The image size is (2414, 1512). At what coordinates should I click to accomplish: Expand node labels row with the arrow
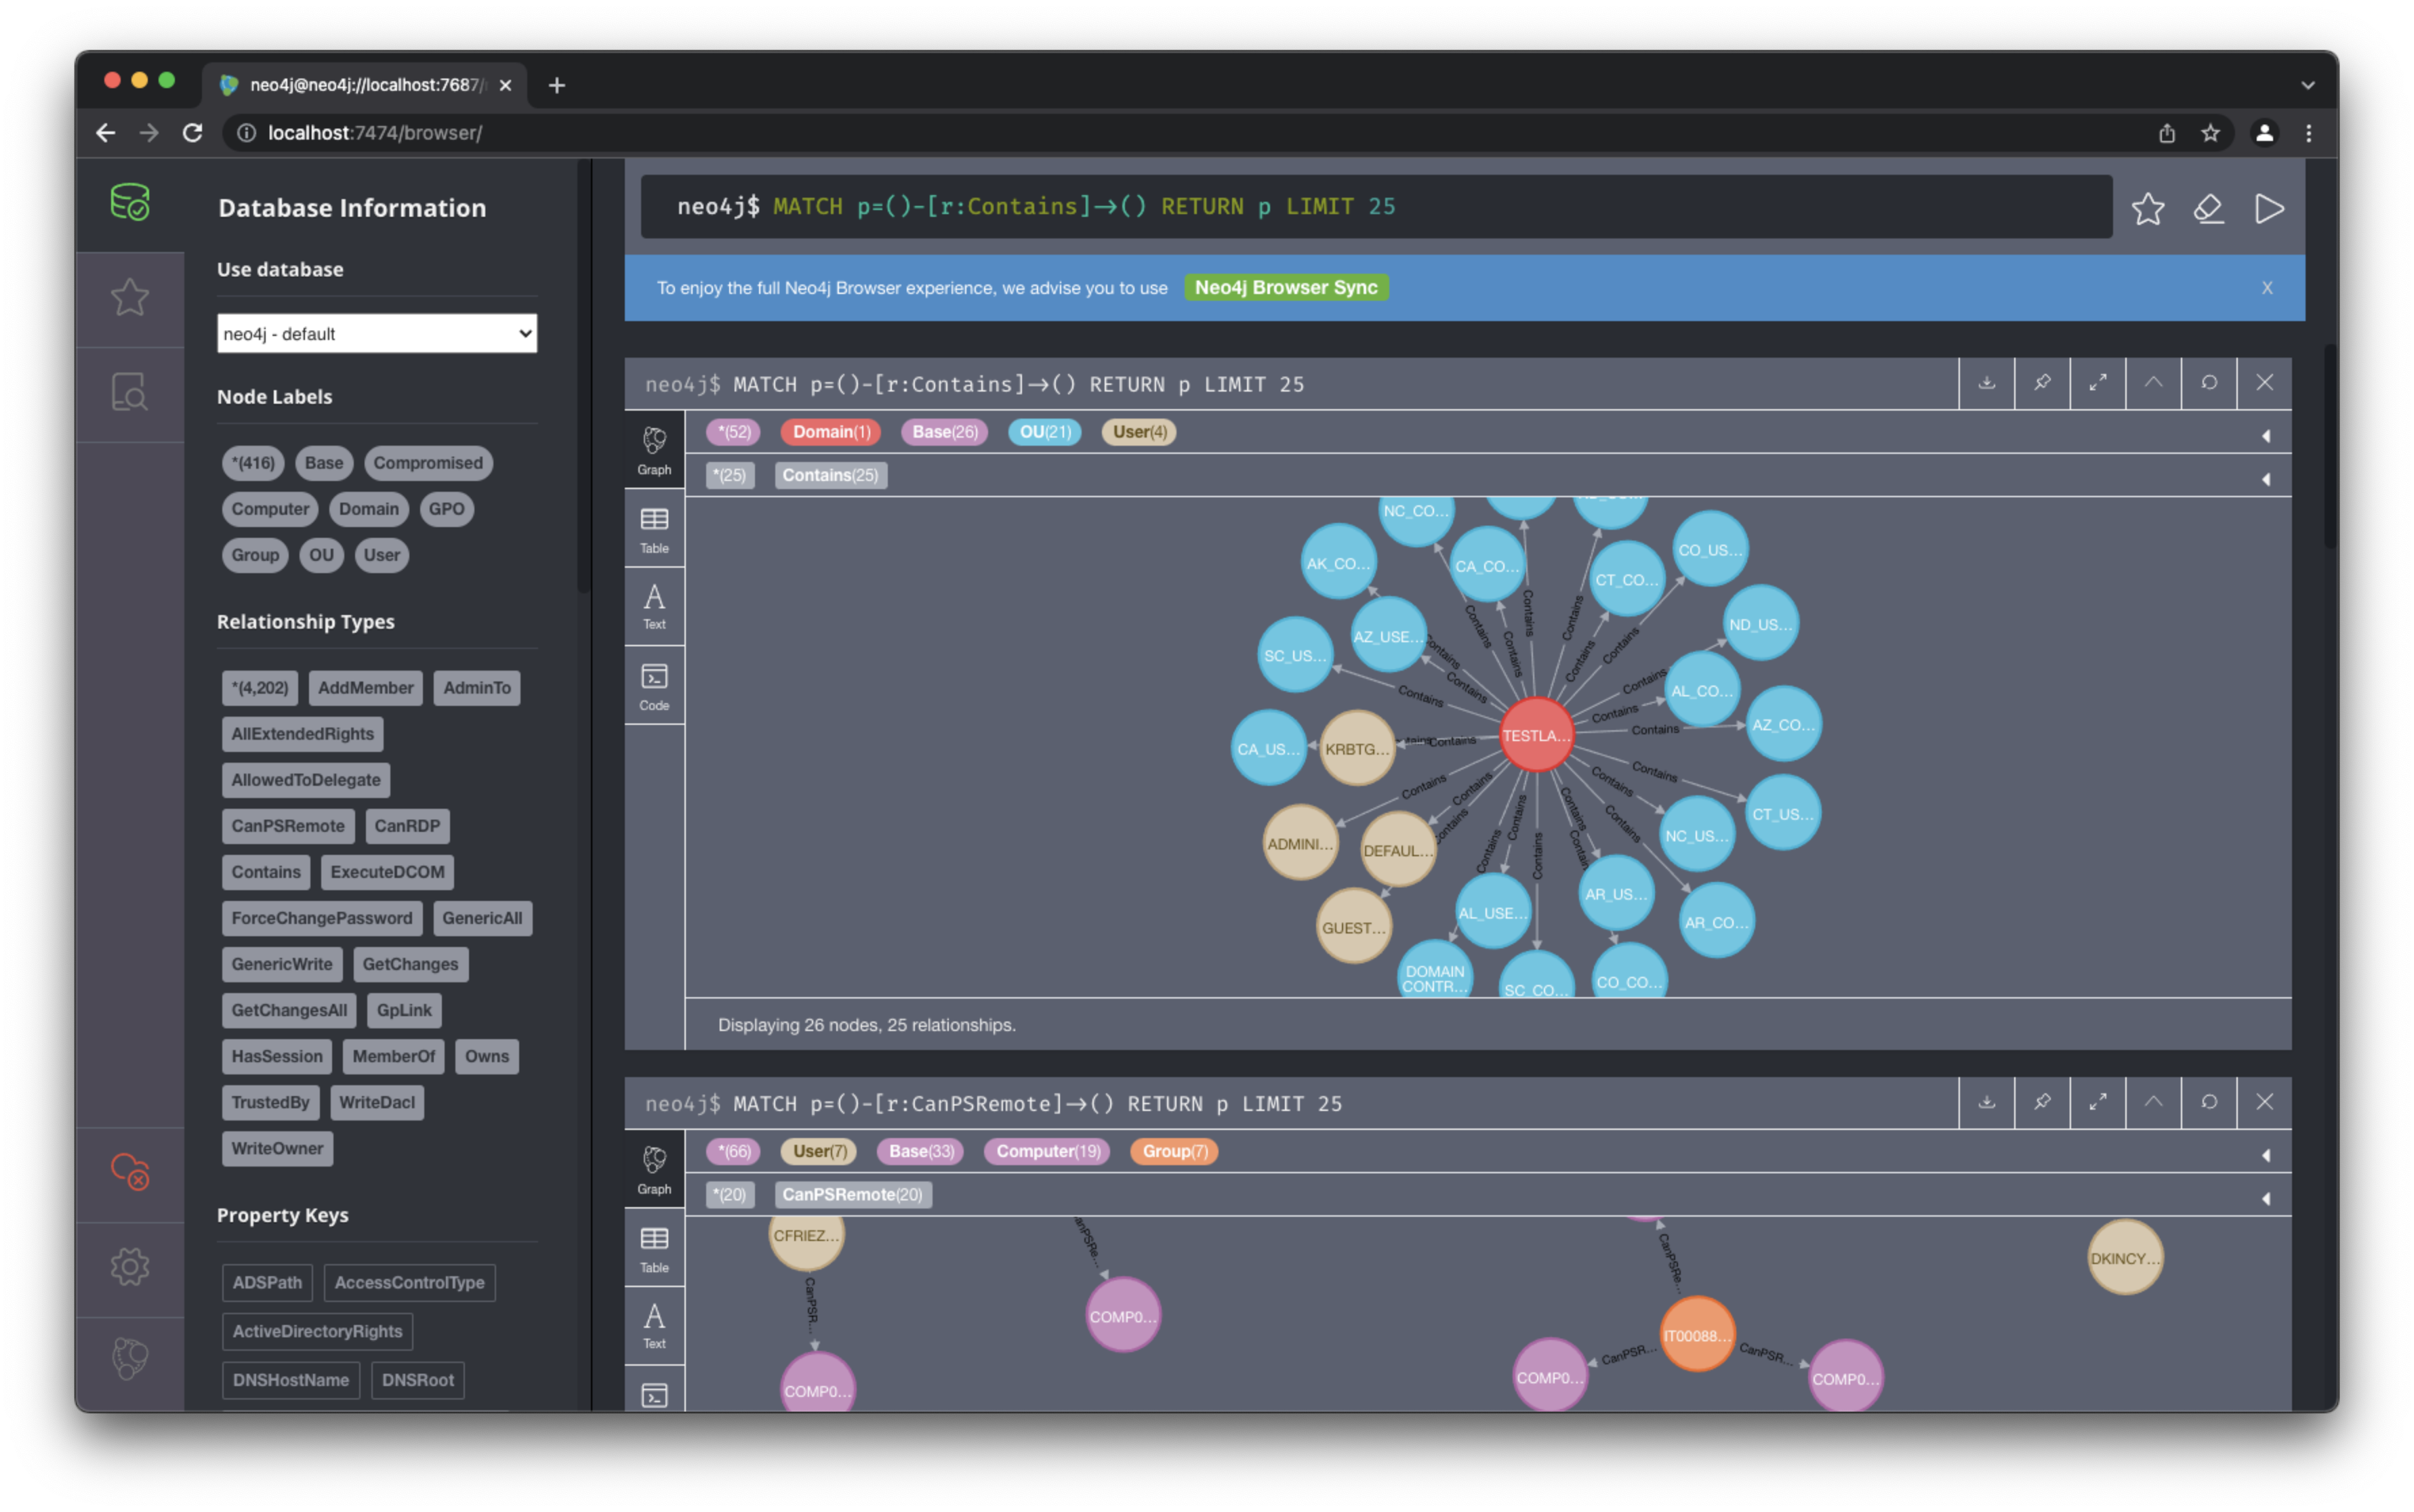2266,436
